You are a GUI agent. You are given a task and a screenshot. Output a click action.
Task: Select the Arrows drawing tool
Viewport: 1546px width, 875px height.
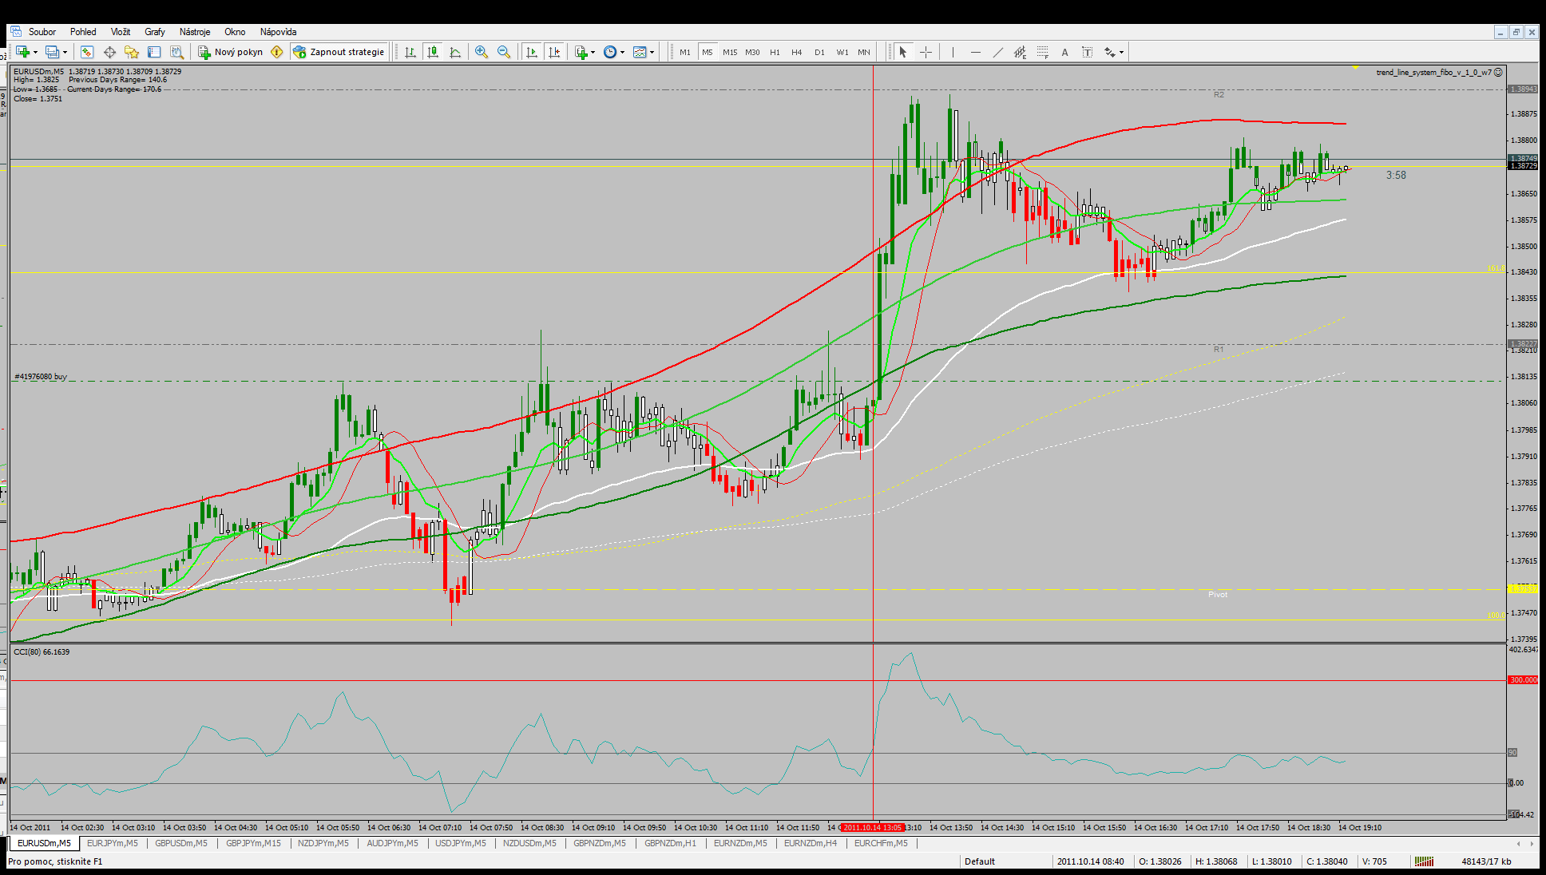(x=1110, y=52)
